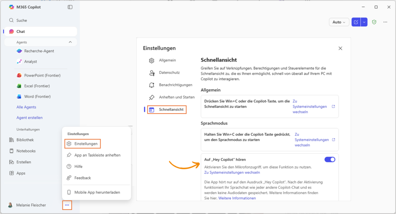The height and width of the screenshot is (214, 396).
Task: Collapse the Agents section chevron
Action: point(70,42)
